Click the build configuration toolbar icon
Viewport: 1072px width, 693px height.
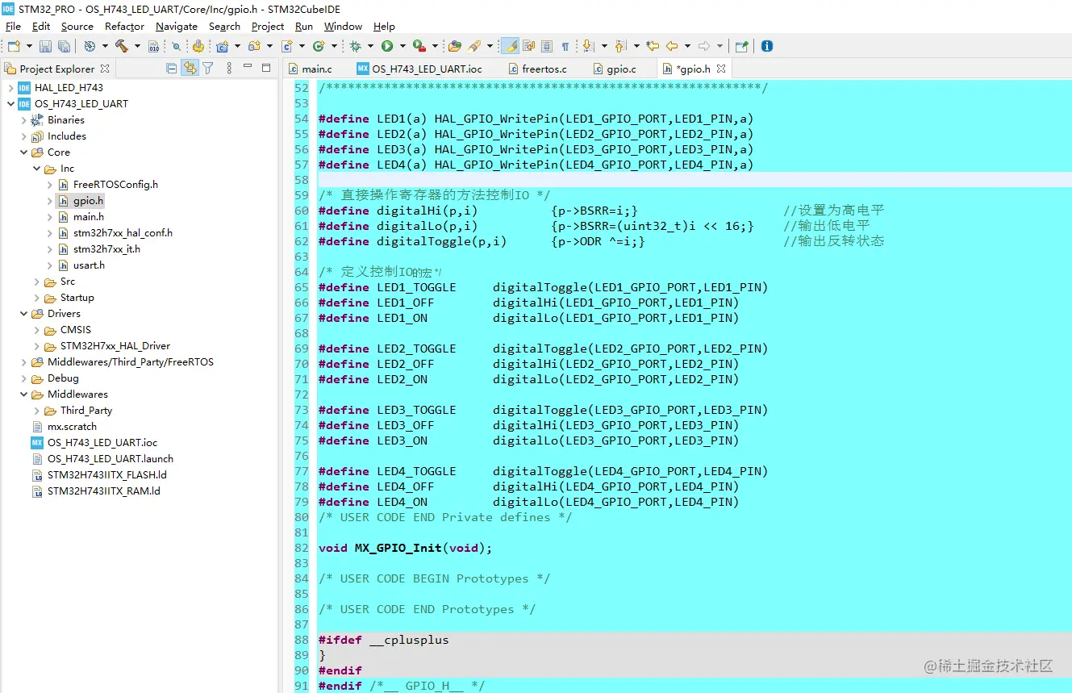coord(90,46)
